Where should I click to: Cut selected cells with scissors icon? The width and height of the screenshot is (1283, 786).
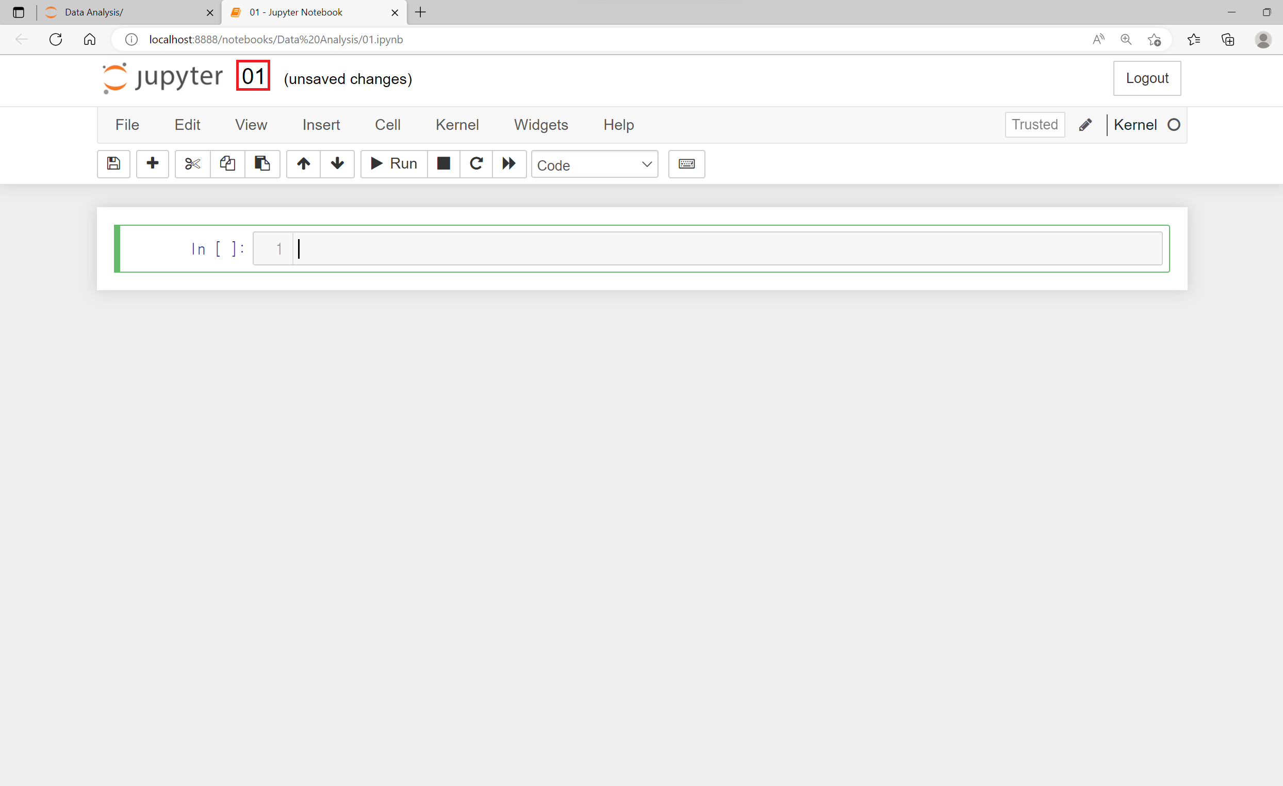[x=192, y=163]
